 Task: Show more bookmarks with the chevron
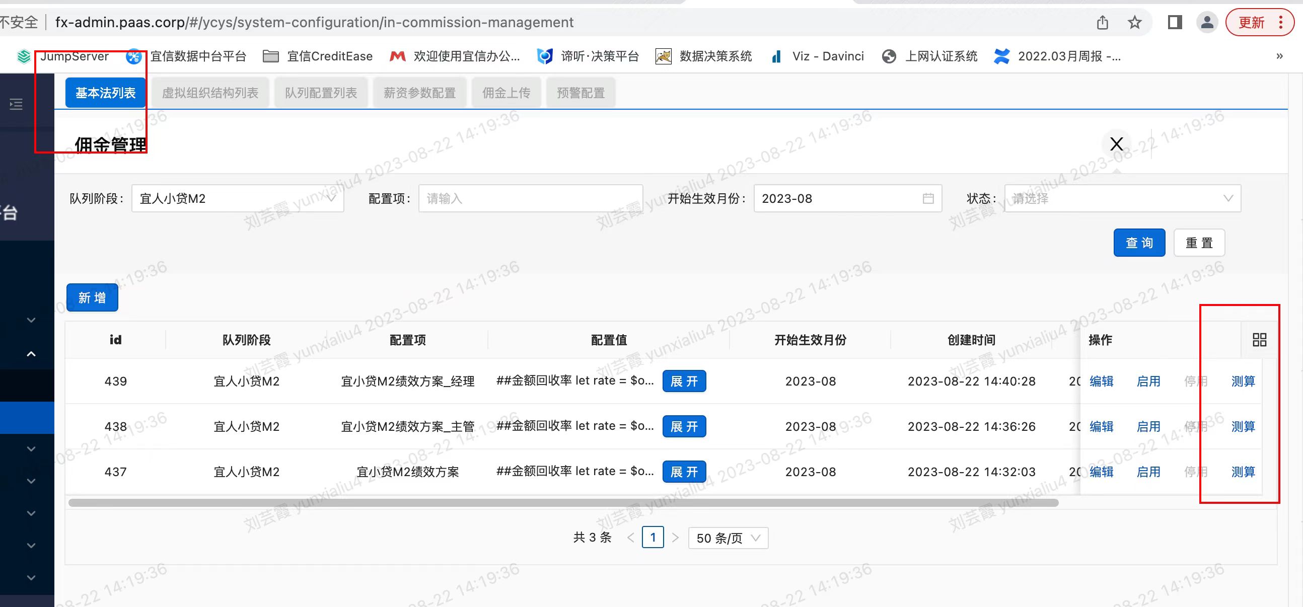click(1279, 56)
